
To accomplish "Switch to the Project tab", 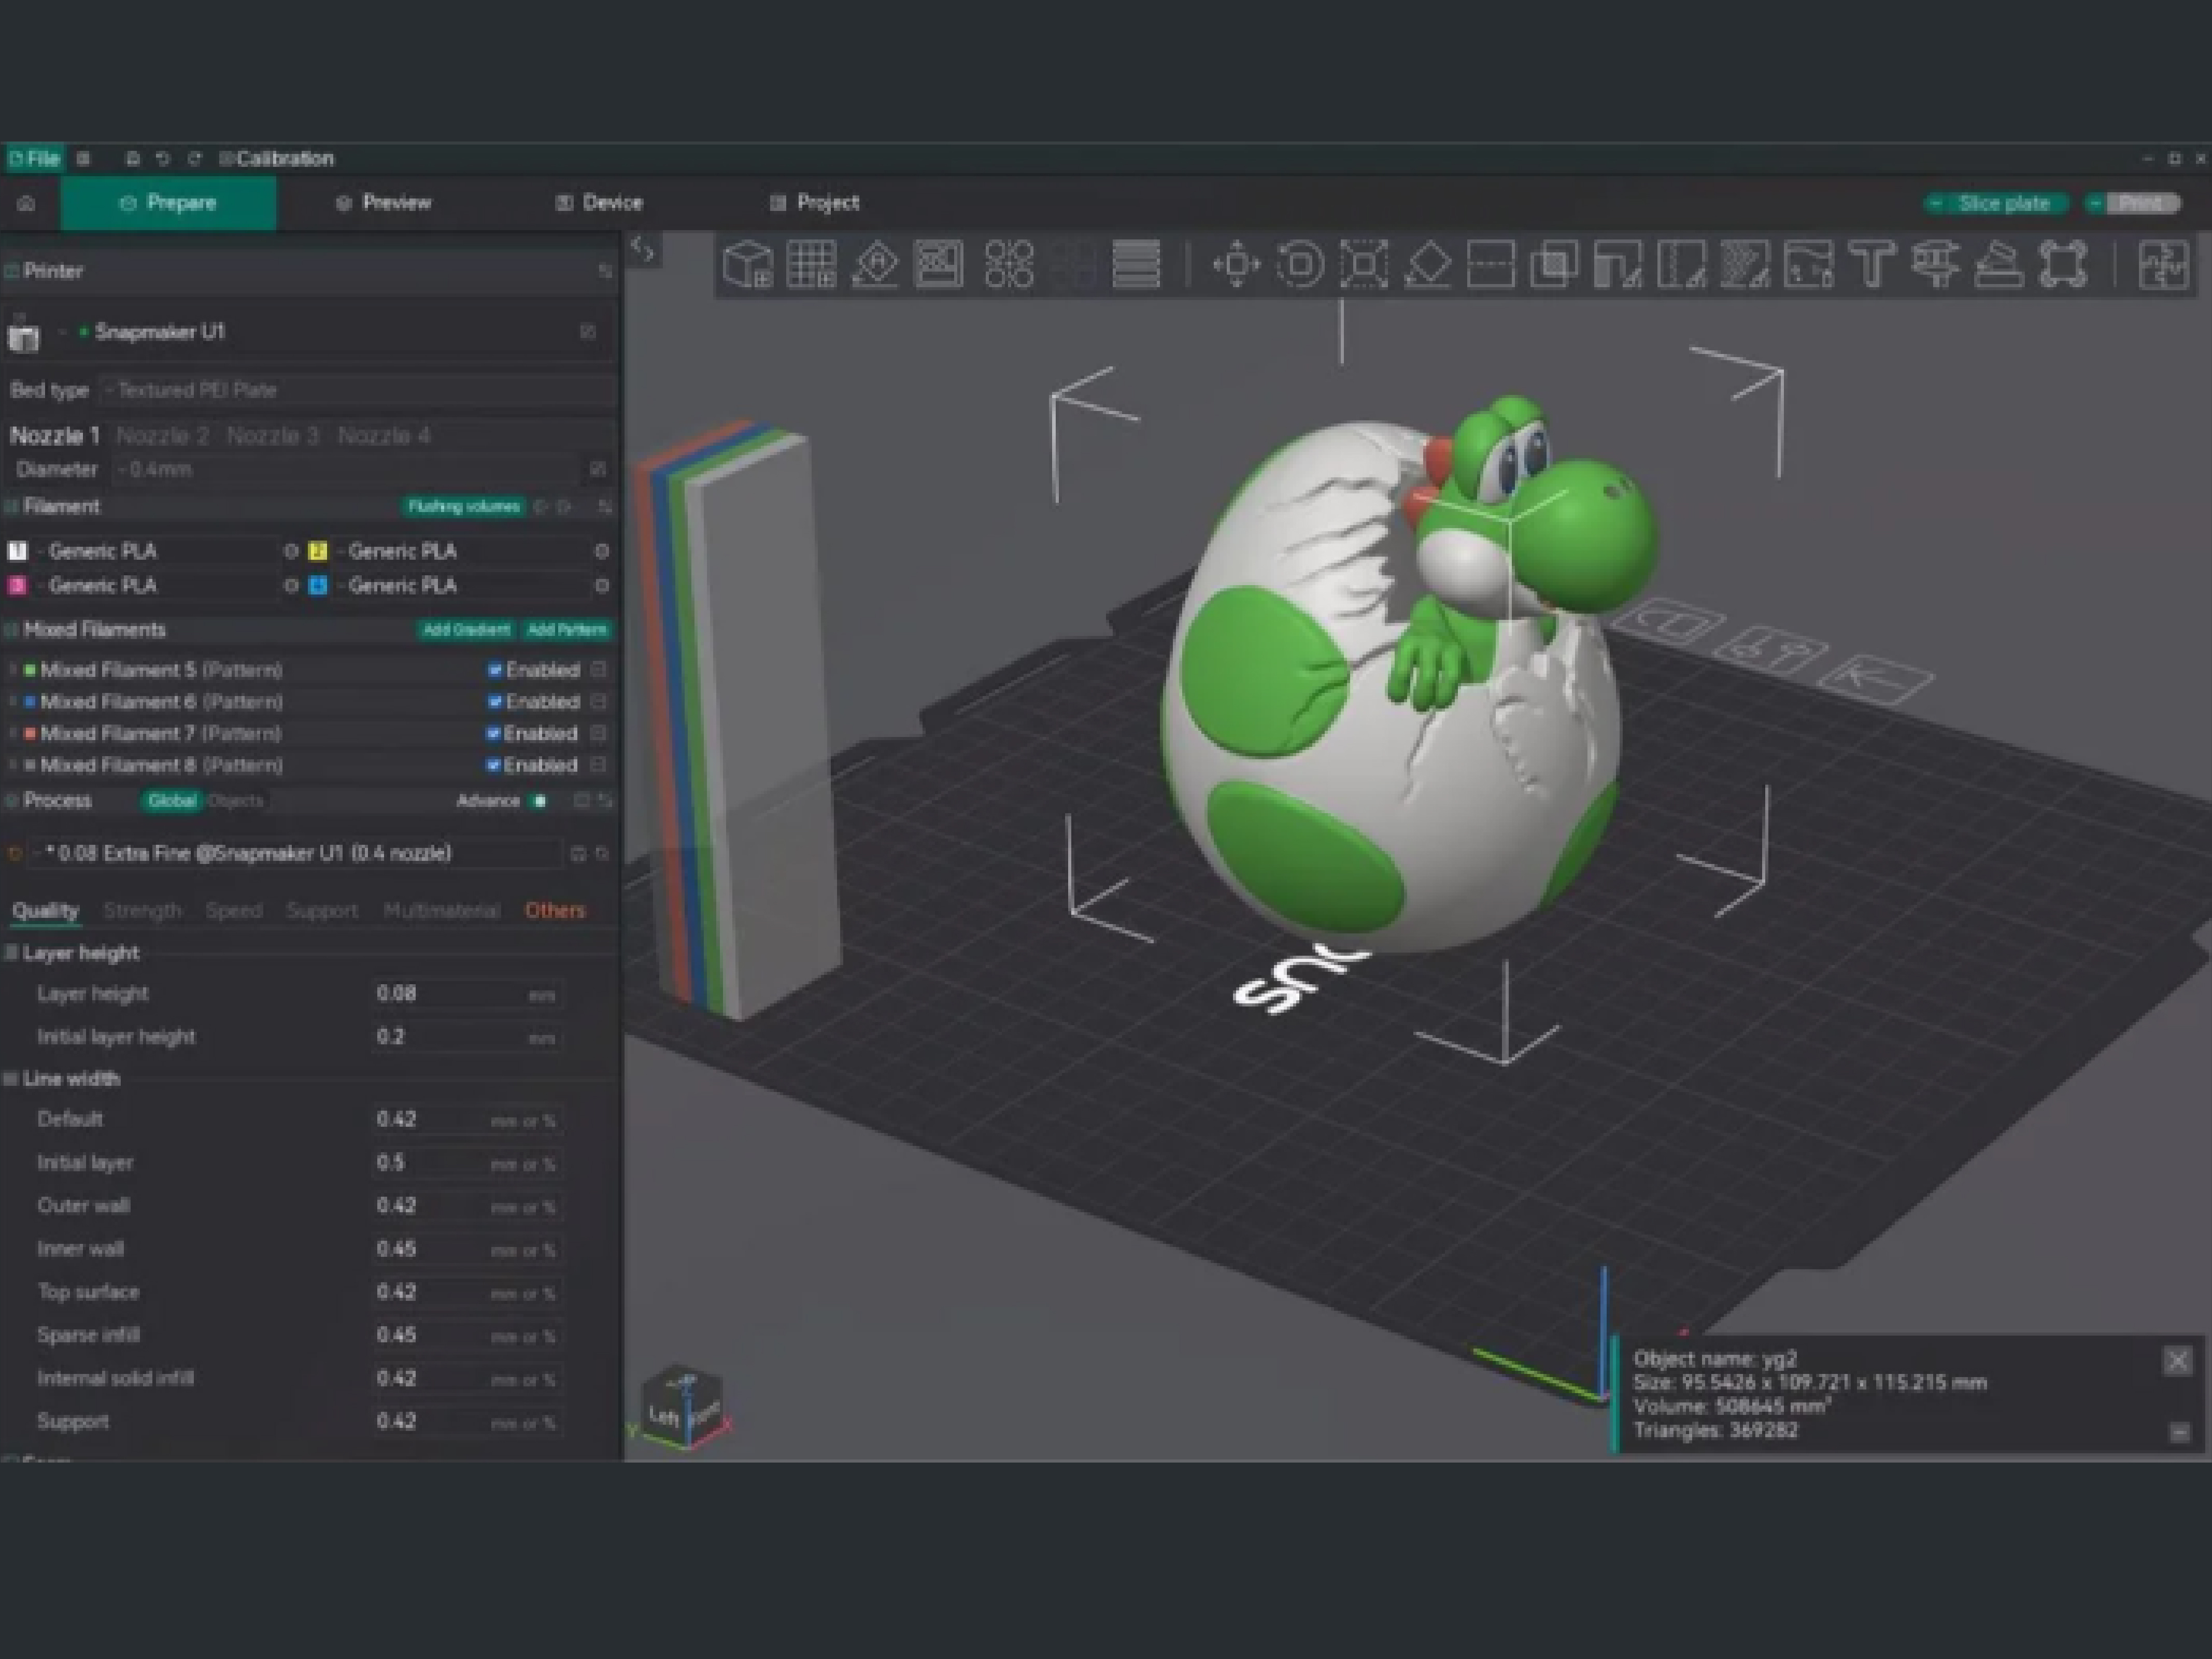I will point(815,203).
